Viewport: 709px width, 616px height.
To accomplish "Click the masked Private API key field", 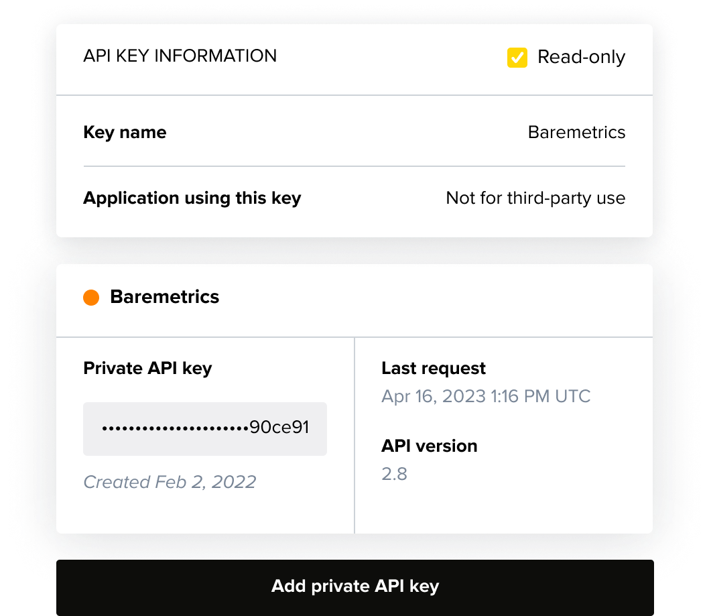I will (205, 428).
